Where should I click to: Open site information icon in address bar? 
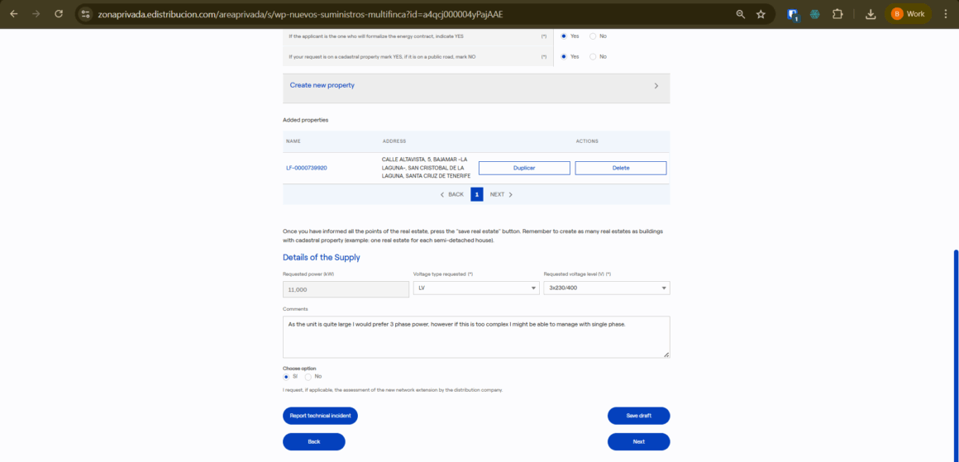tap(85, 14)
